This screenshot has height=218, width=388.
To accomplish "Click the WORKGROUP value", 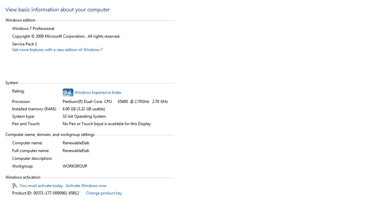I will tap(75, 166).
